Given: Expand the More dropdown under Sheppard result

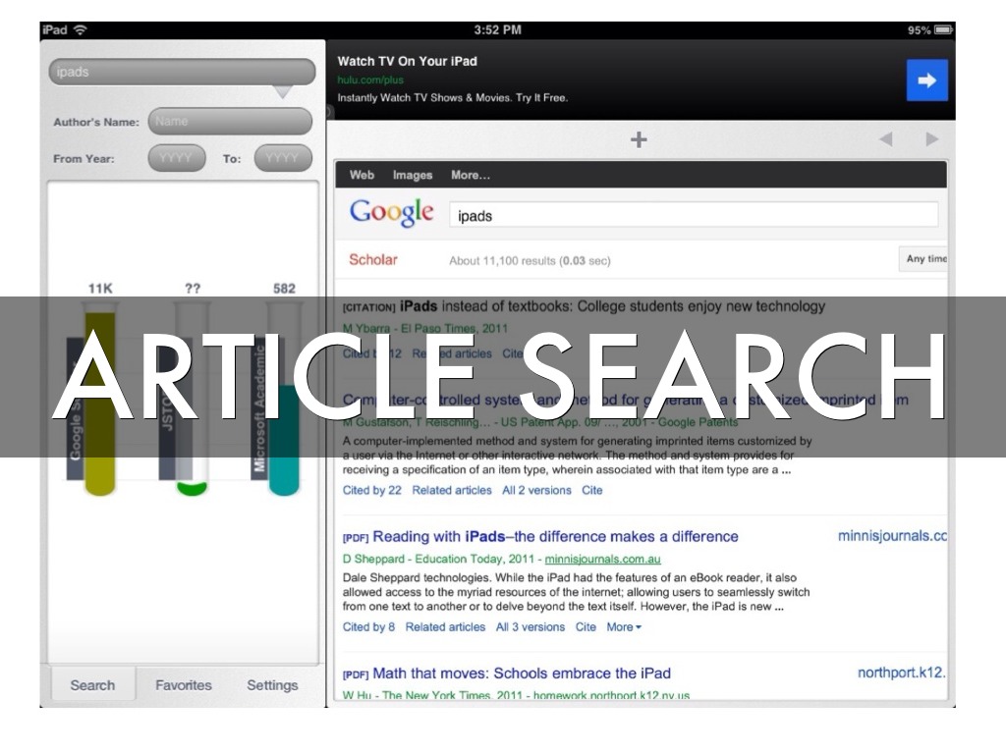Looking at the screenshot, I should [624, 626].
